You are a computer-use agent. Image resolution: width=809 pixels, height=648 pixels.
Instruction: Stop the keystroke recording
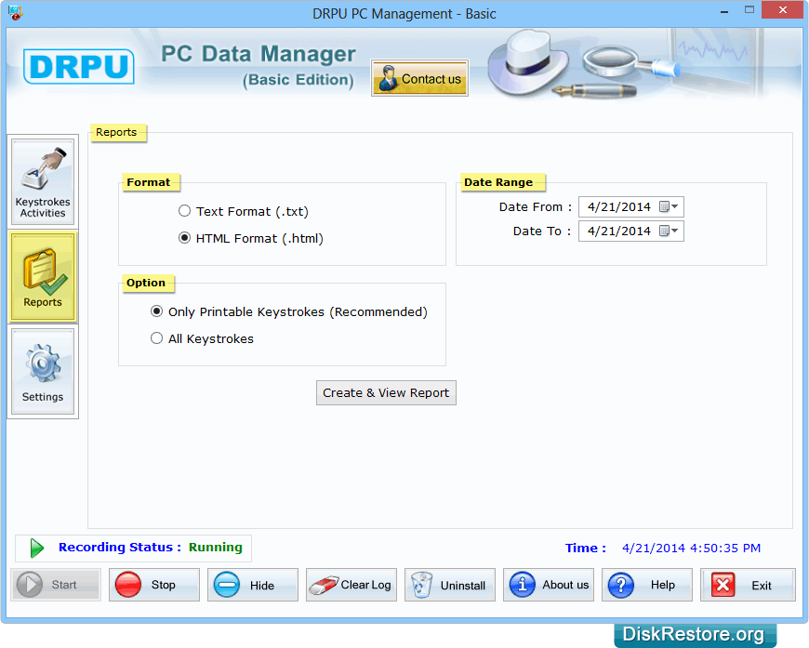pos(154,585)
